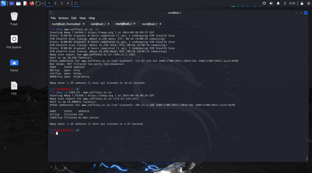Switch to the root@kali: /home/kali tab
Viewport: 312px width, 173px height.
[66, 24]
